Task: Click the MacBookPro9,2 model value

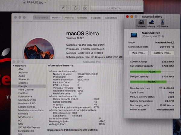Action: pyautogui.click(x=165, y=43)
